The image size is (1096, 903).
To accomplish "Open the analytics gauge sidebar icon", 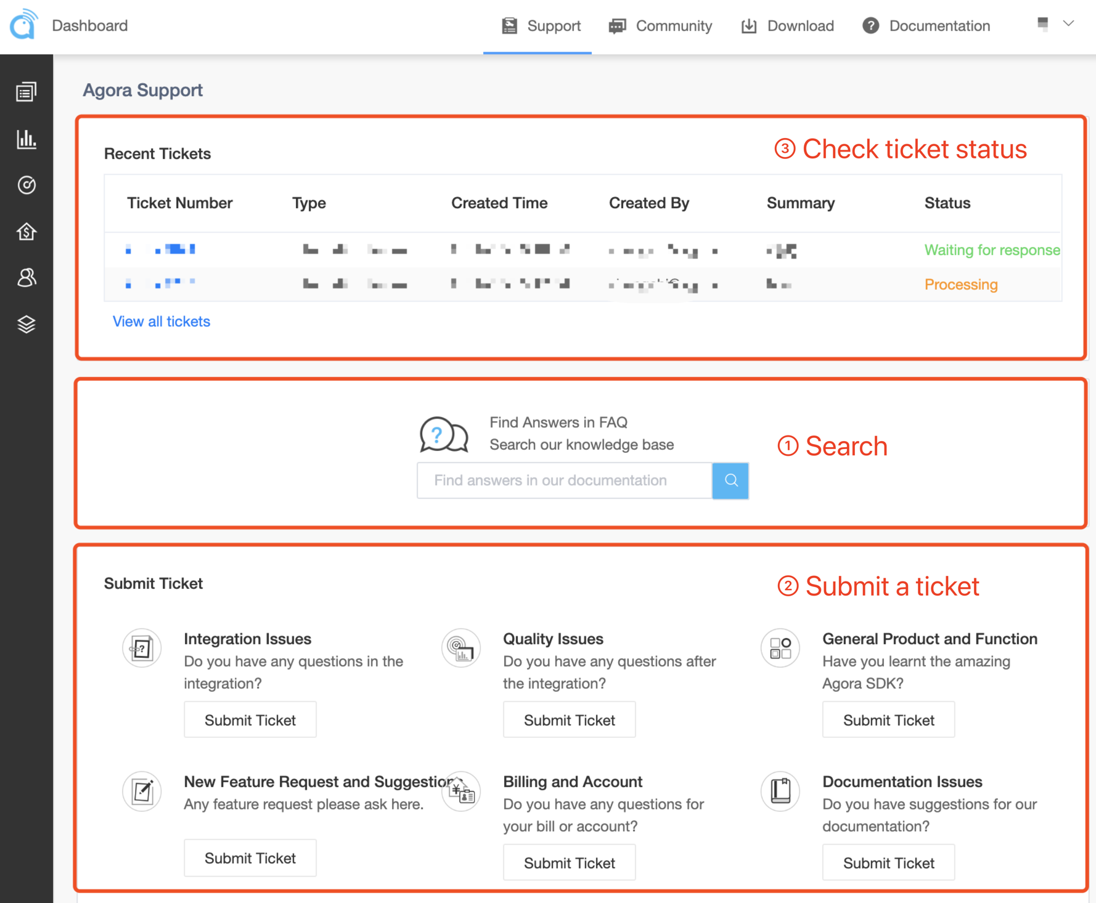I will [x=27, y=185].
